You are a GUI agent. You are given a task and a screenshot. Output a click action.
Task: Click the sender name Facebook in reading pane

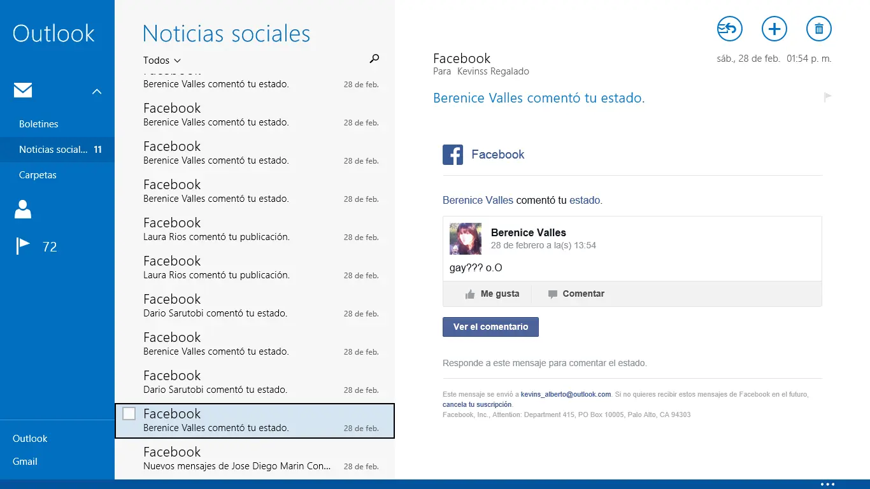(x=462, y=59)
